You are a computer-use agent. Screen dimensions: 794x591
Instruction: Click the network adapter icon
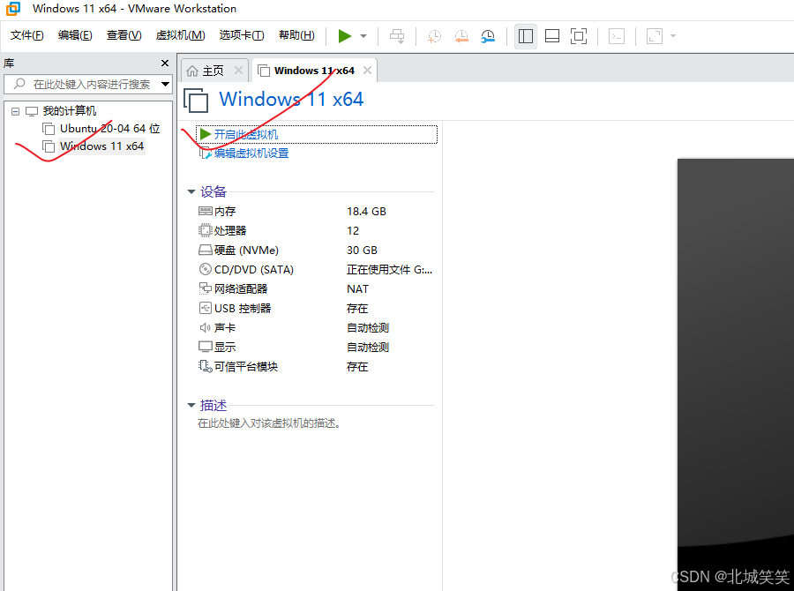pos(205,288)
